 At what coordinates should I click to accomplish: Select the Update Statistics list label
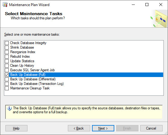(x=22, y=61)
